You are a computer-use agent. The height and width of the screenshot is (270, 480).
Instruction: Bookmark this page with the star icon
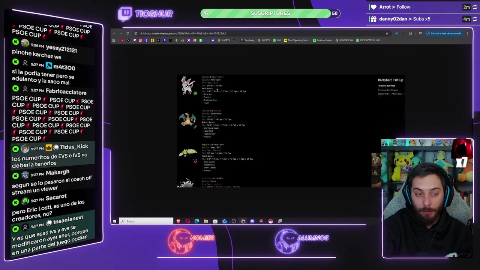pyautogui.click(x=387, y=33)
